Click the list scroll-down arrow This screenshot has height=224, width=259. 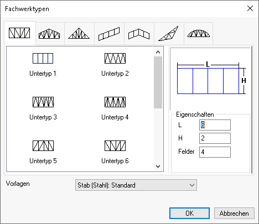158,166
